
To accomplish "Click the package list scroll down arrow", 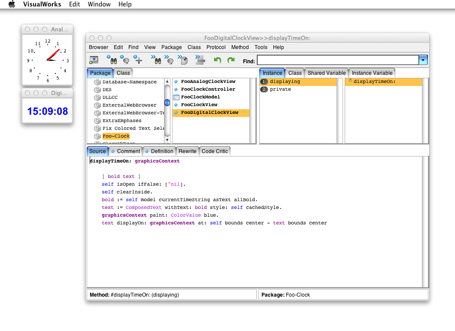I will coord(167,140).
